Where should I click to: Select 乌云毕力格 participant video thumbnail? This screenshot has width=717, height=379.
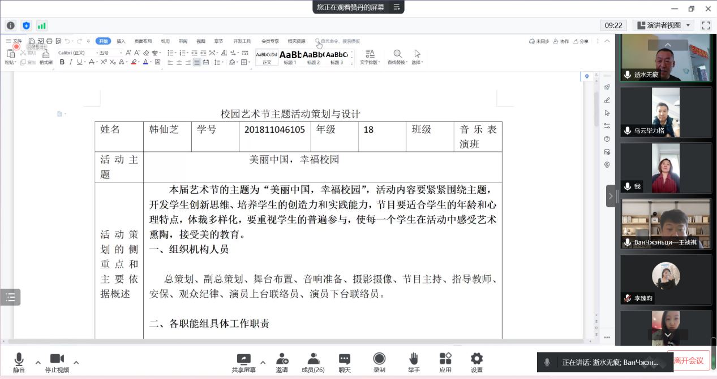666,112
